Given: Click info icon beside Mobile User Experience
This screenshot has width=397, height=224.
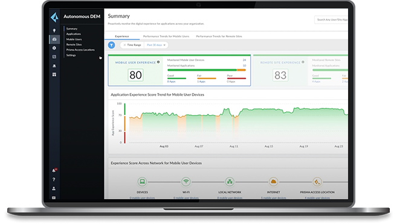Looking at the screenshot, I should 158,62.
